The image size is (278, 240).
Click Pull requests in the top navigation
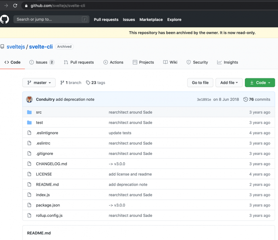(106, 19)
